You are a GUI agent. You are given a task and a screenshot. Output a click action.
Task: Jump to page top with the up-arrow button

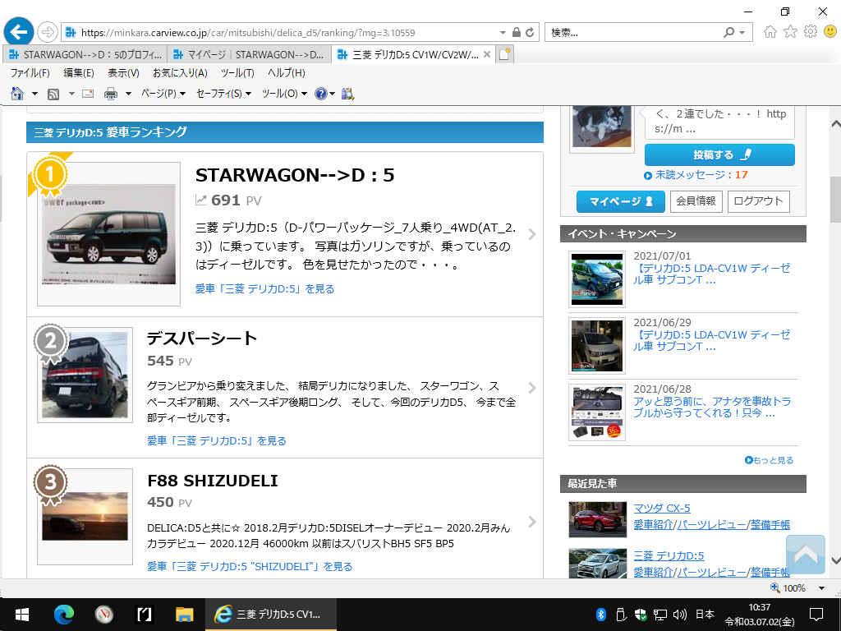click(x=805, y=555)
